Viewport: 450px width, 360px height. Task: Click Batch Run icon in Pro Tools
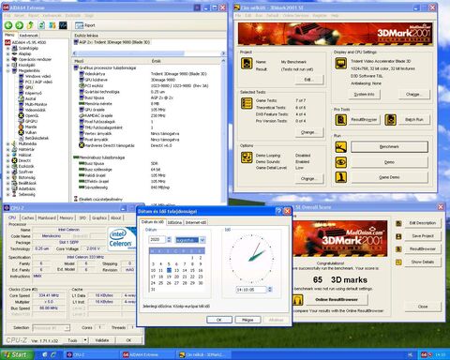(391, 120)
